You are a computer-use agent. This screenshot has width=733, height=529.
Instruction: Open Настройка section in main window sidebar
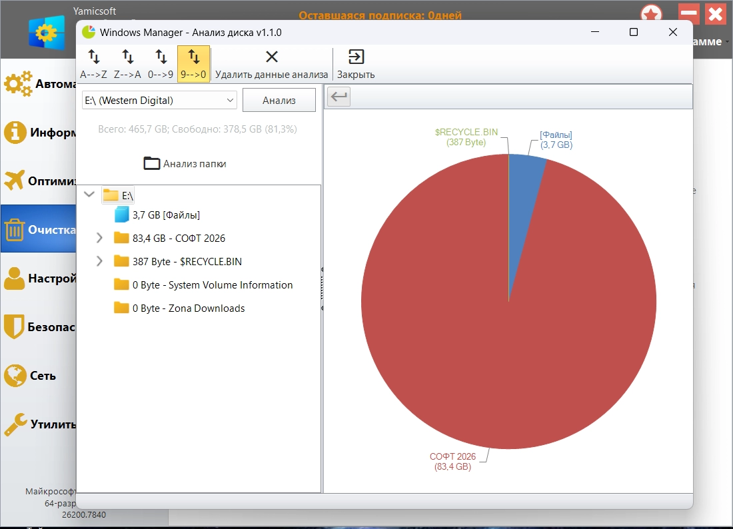(39, 278)
